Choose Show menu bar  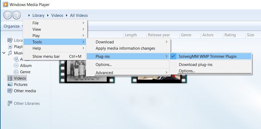(x=55, y=56)
